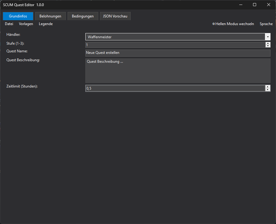
Task: Increase Zeitlimit with the up arrow
Action: click(268, 87)
